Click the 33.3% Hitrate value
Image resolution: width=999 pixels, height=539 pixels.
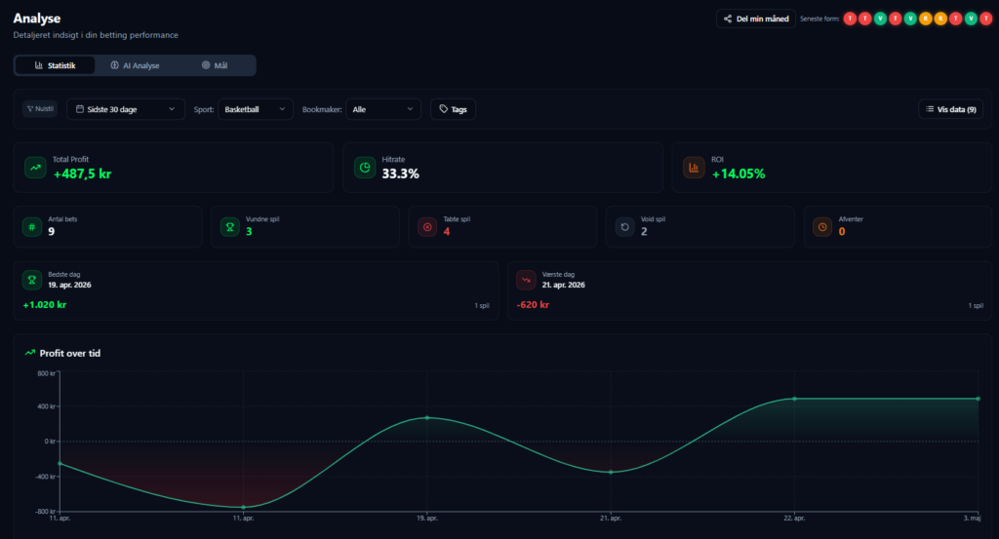[x=400, y=173]
